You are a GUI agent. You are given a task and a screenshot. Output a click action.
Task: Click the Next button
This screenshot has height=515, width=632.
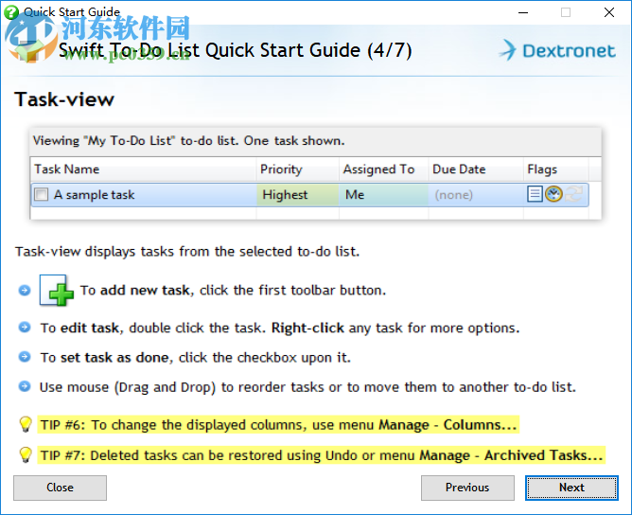(571, 488)
